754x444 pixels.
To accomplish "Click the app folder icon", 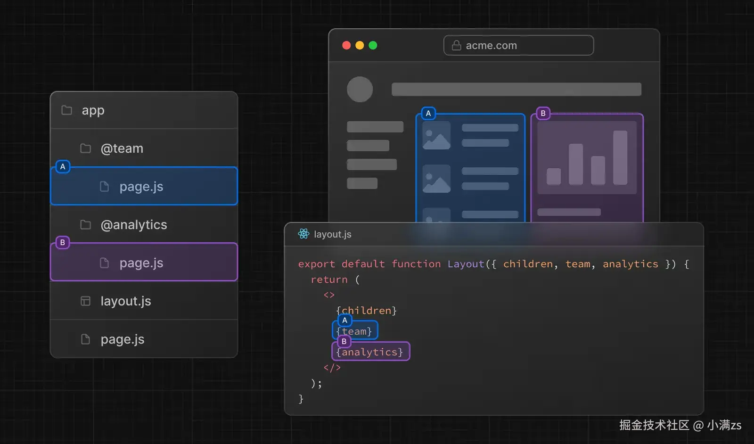I will pos(67,110).
